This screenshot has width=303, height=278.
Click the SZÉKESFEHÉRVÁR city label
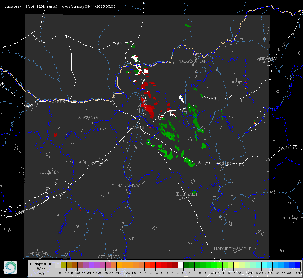(88, 162)
